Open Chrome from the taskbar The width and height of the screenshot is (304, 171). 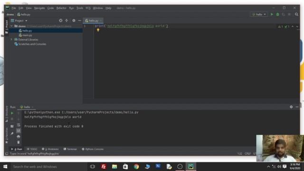click(136, 167)
